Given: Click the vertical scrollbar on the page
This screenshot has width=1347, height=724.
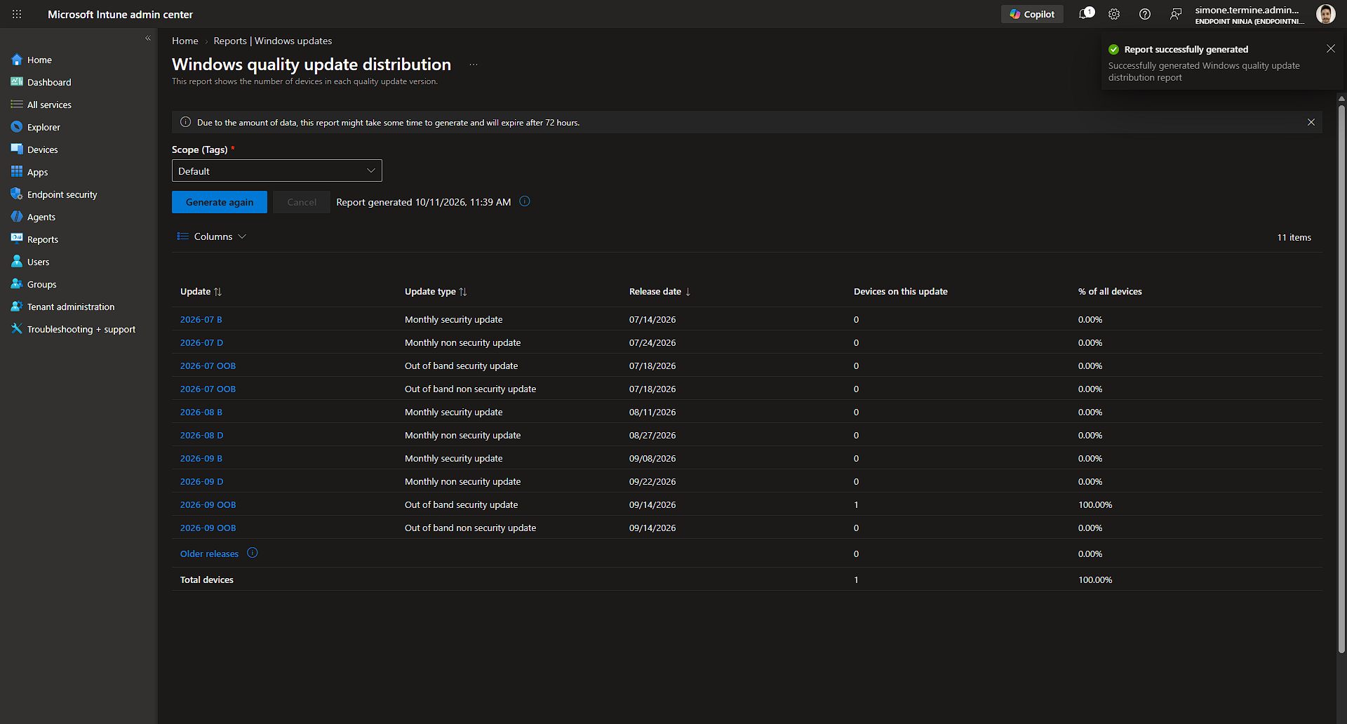Looking at the screenshot, I should click(x=1341, y=379).
